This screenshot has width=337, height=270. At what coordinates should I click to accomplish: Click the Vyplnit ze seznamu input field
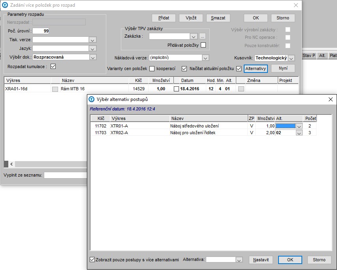point(66,175)
